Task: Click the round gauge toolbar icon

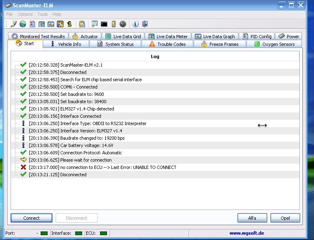Action: click(123, 24)
